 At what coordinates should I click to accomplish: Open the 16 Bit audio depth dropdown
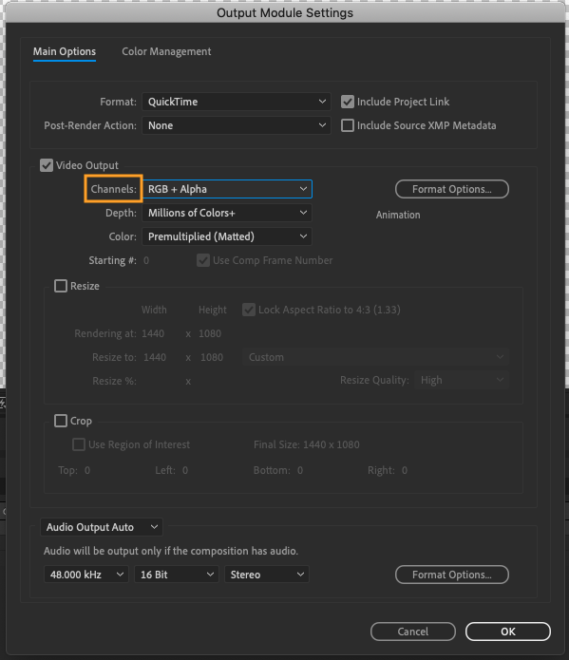point(177,575)
